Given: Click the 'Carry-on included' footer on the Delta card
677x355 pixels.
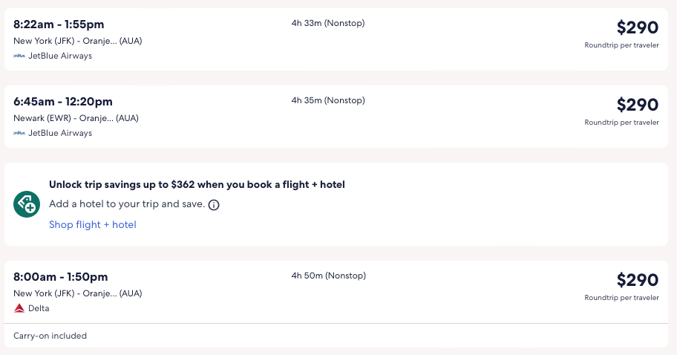Looking at the screenshot, I should tap(50, 336).
